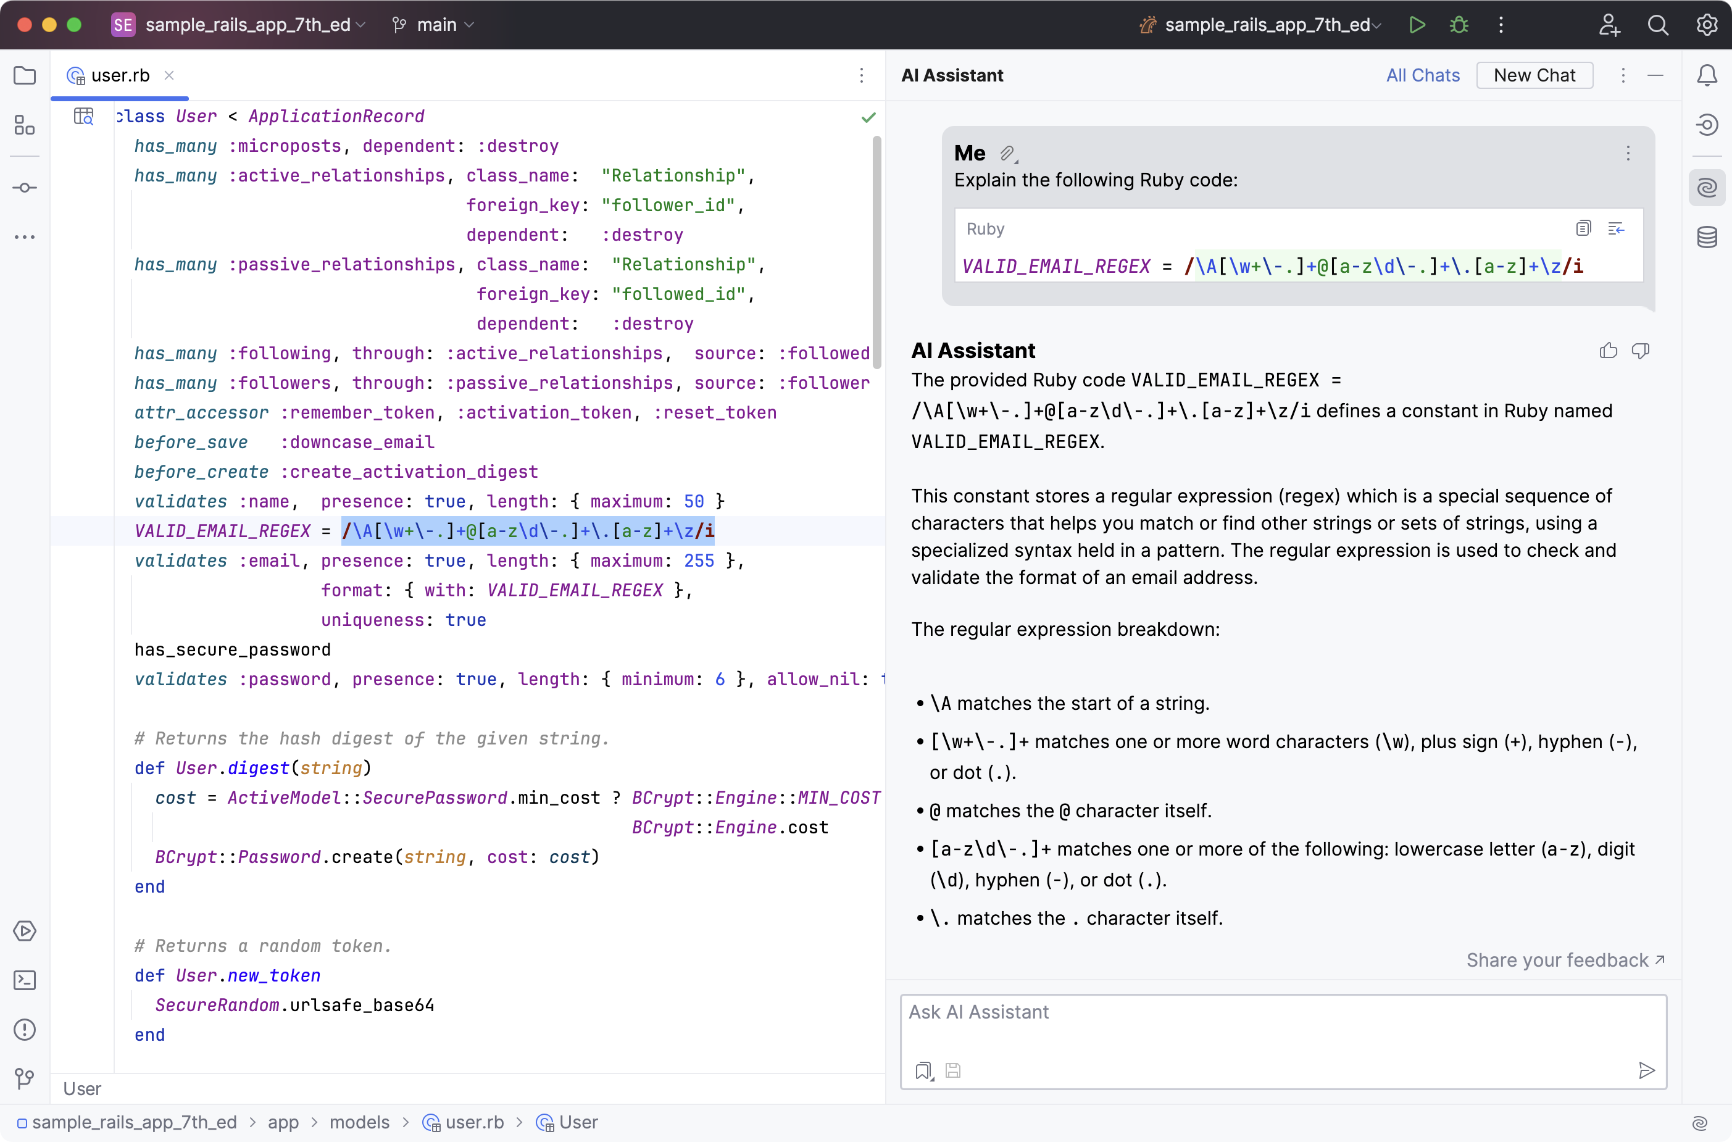Open the Problems tool window
The image size is (1732, 1142).
pos(25,1030)
